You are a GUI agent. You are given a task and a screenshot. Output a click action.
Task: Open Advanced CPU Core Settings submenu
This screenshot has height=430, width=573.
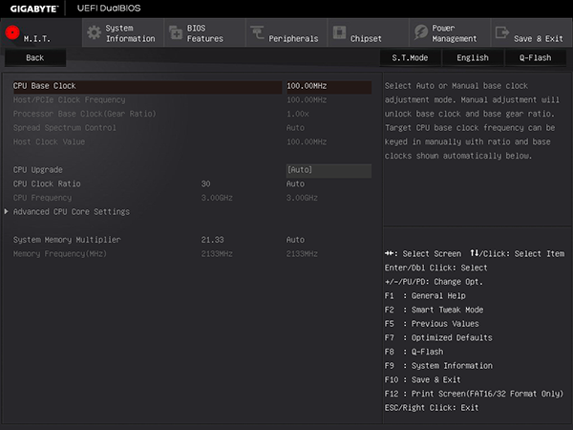pos(72,212)
